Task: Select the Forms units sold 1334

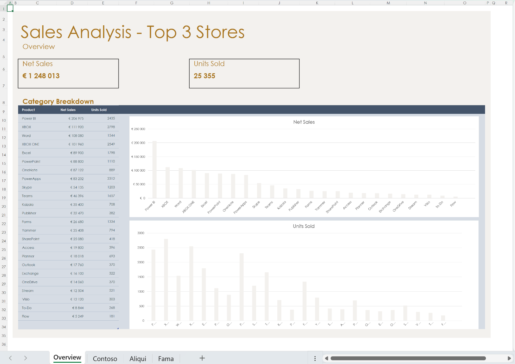Action: pos(111,222)
